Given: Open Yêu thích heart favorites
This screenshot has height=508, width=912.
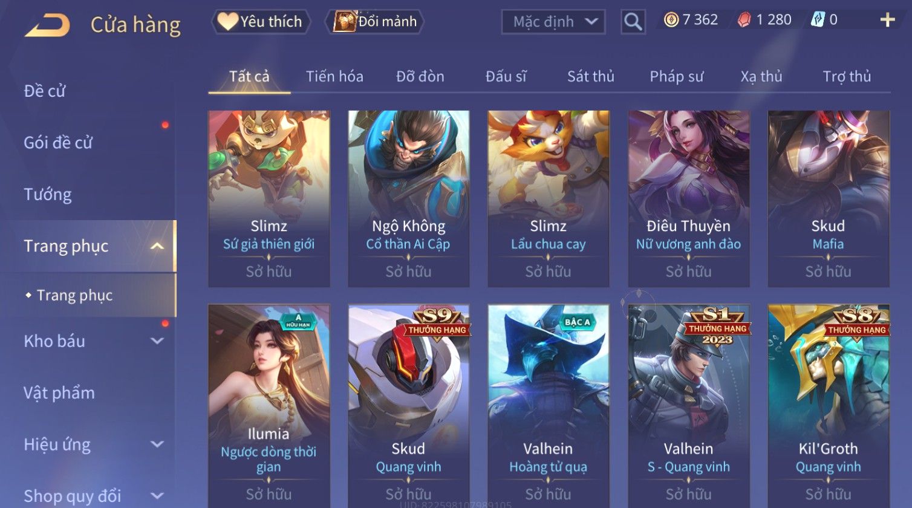Looking at the screenshot, I should [x=261, y=21].
